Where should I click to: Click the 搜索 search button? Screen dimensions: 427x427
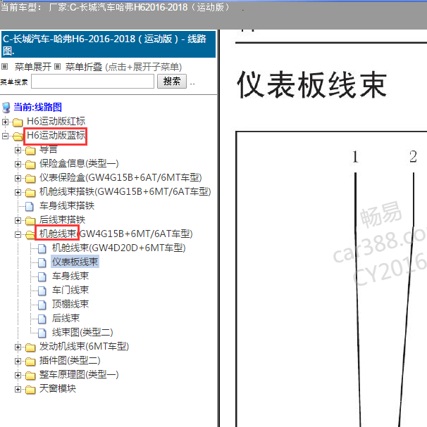click(x=172, y=81)
